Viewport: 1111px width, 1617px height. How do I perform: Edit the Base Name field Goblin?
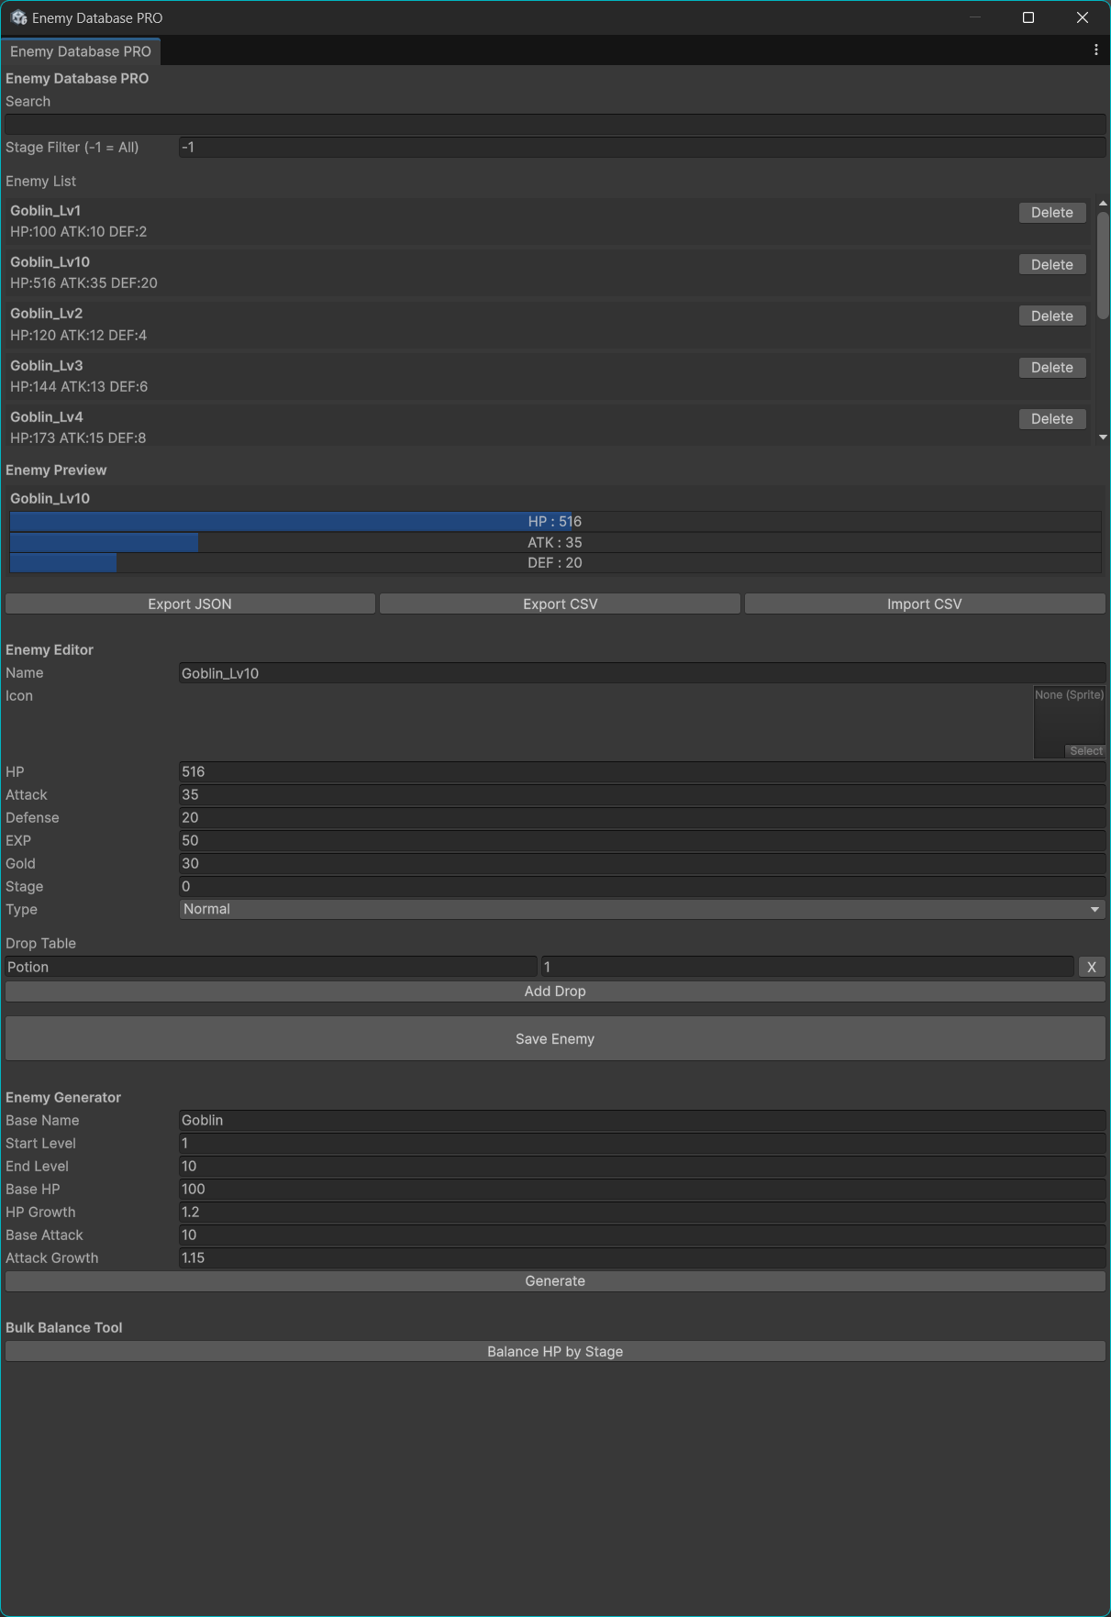coord(642,1120)
